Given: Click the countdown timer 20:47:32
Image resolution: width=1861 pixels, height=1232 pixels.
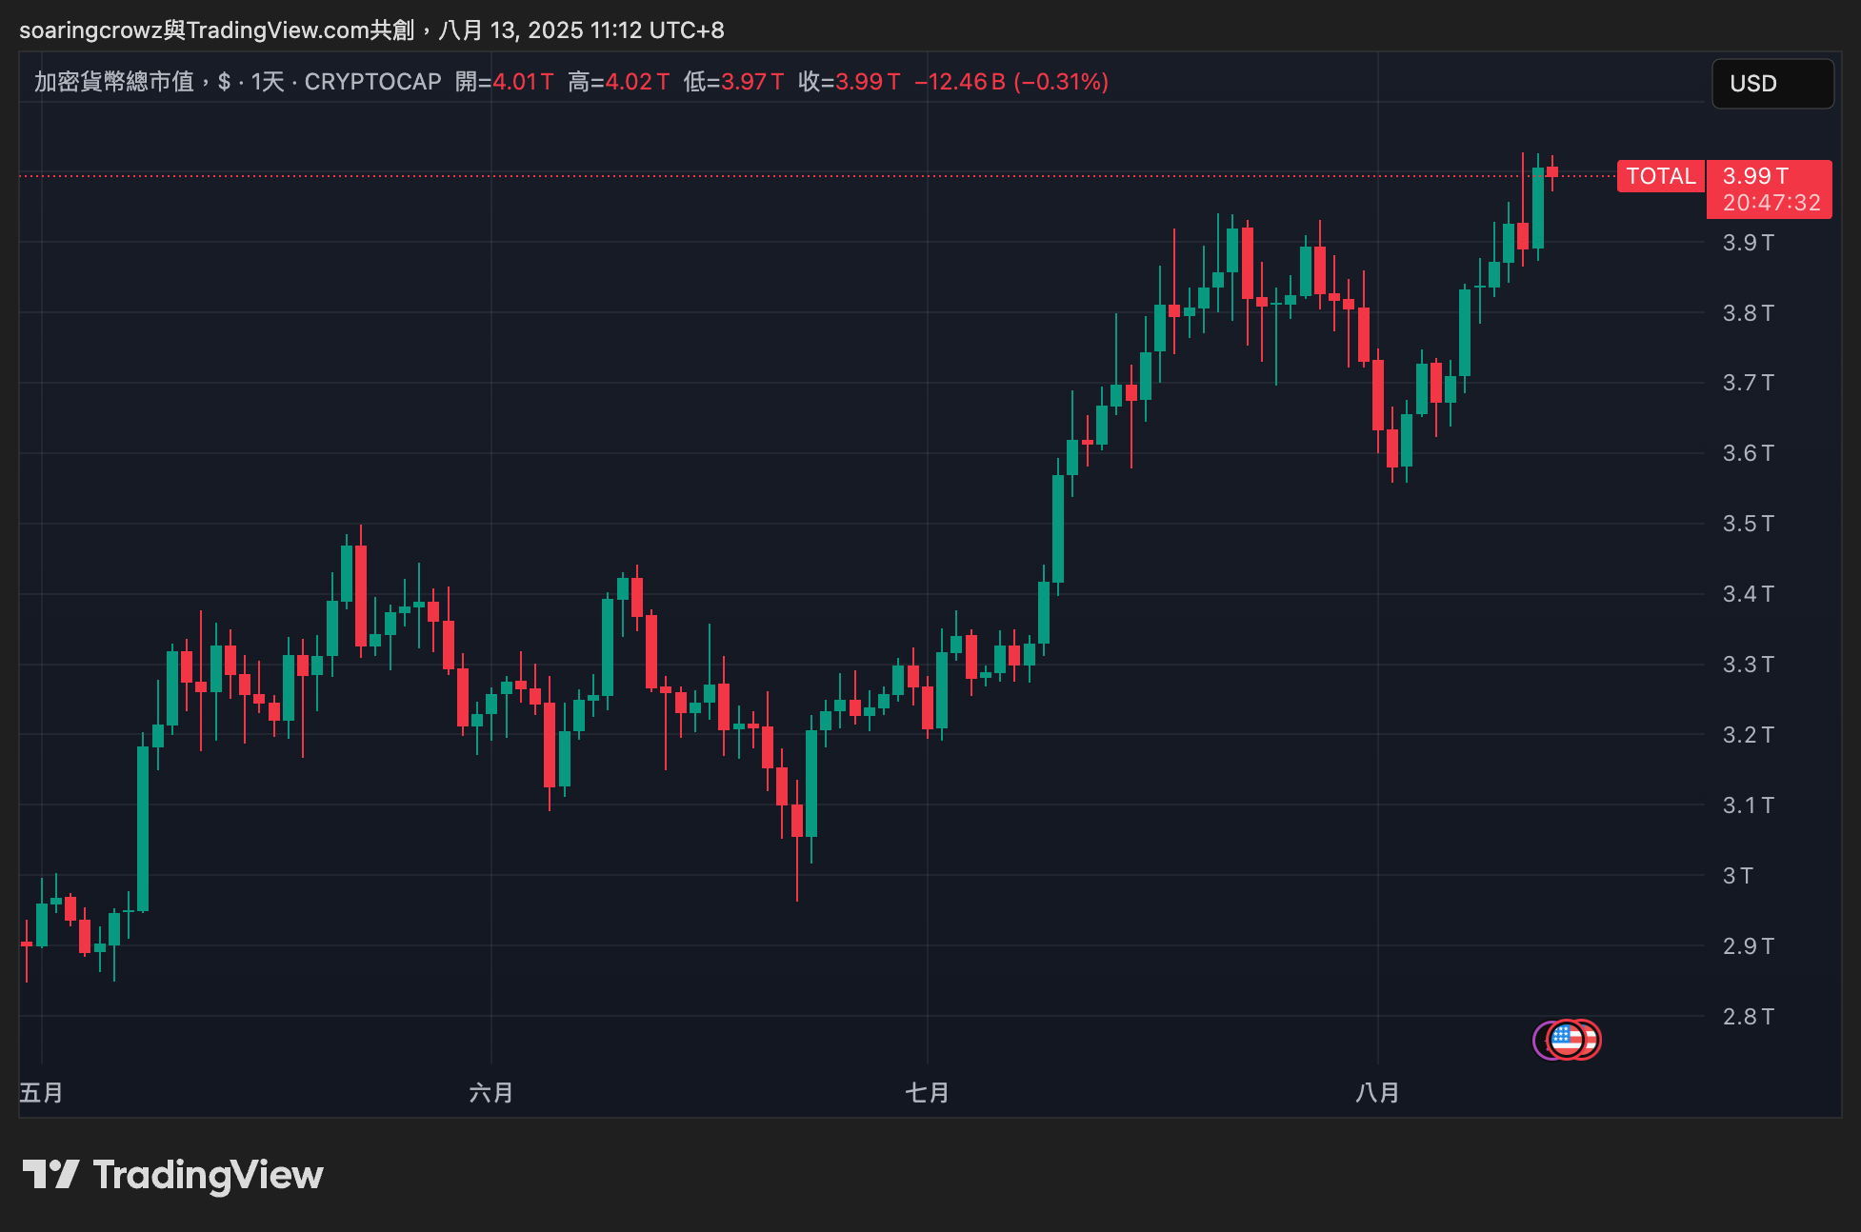Looking at the screenshot, I should point(1770,201).
